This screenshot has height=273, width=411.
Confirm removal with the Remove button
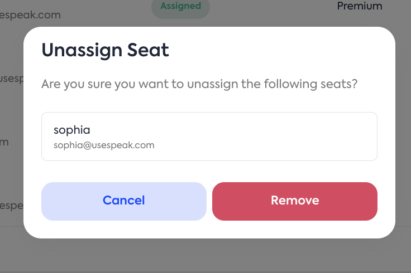pyautogui.click(x=294, y=201)
